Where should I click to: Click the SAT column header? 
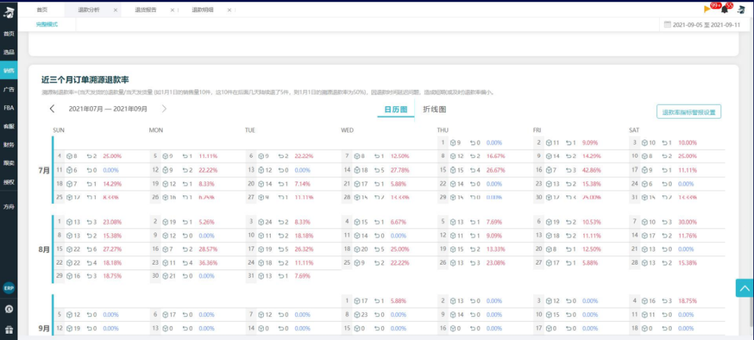tap(634, 131)
